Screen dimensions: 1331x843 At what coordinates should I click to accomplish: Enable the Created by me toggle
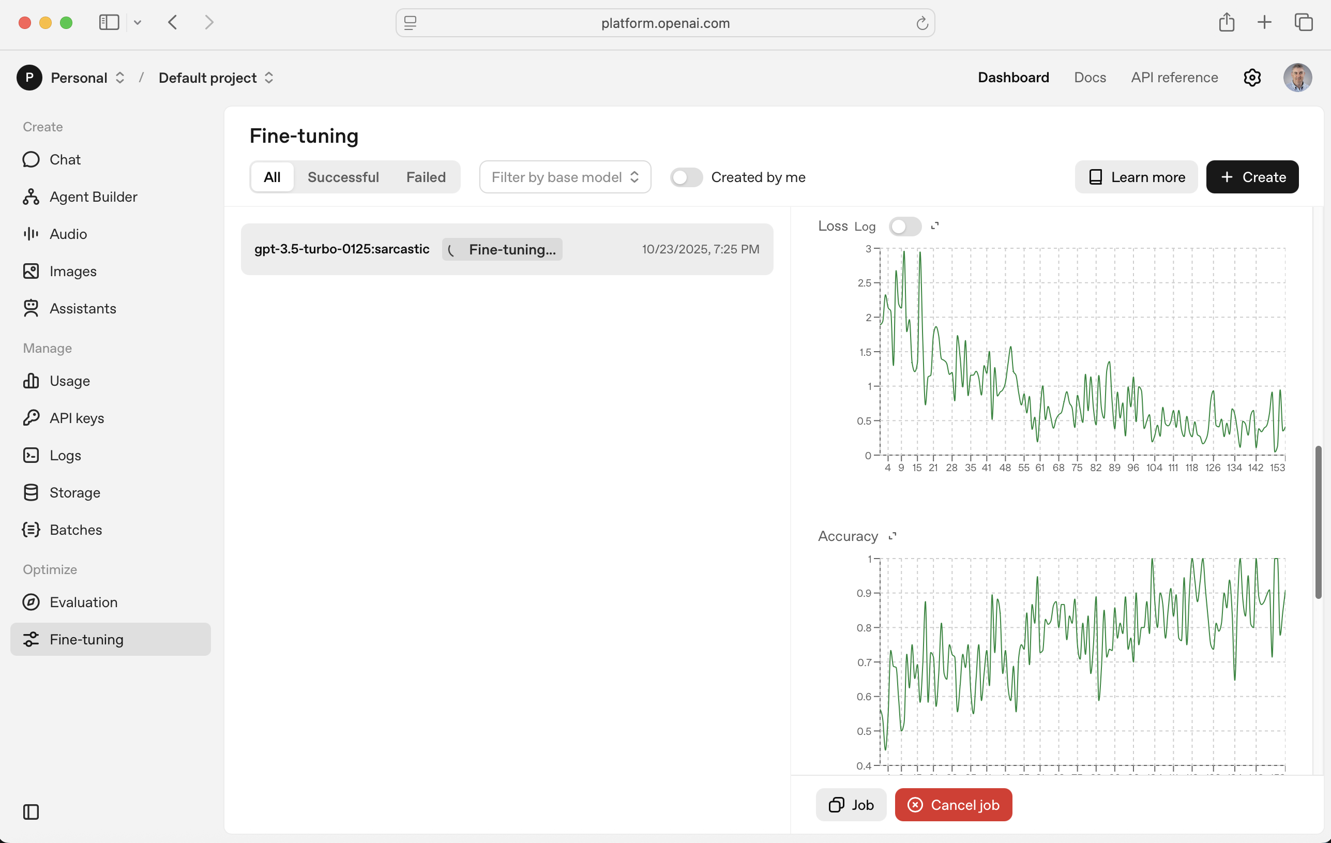(686, 177)
